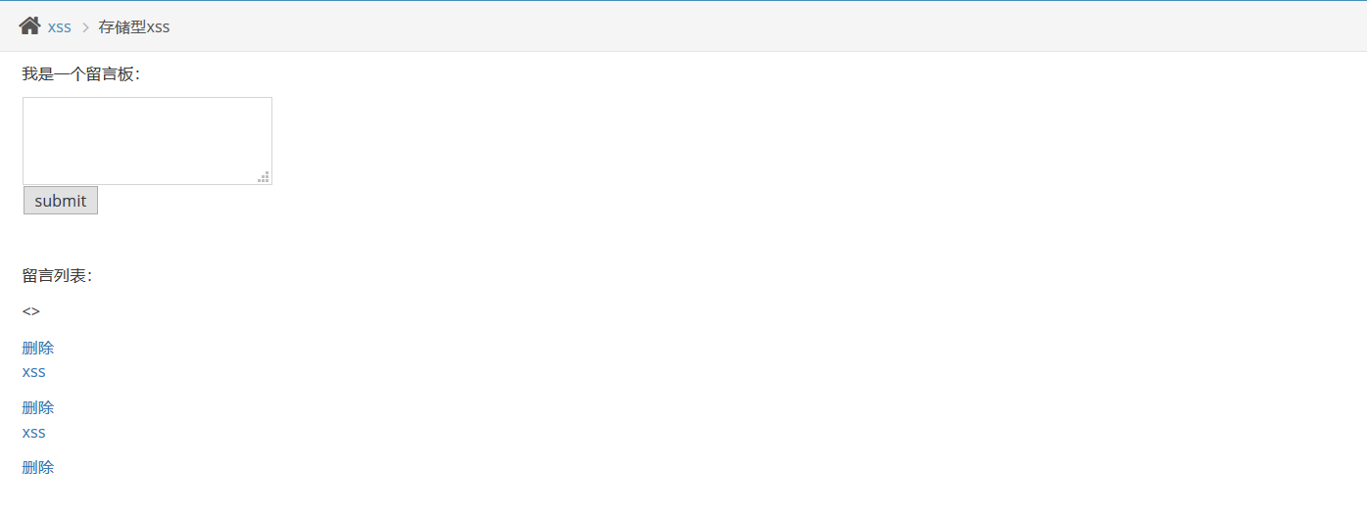Click the last 删除 link at bottom
The width and height of the screenshot is (1367, 516).
[38, 467]
